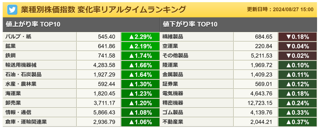The image size is (319, 128).
Task: Click the 鉄鋼 sector name
Action: pyautogui.click(x=11, y=56)
